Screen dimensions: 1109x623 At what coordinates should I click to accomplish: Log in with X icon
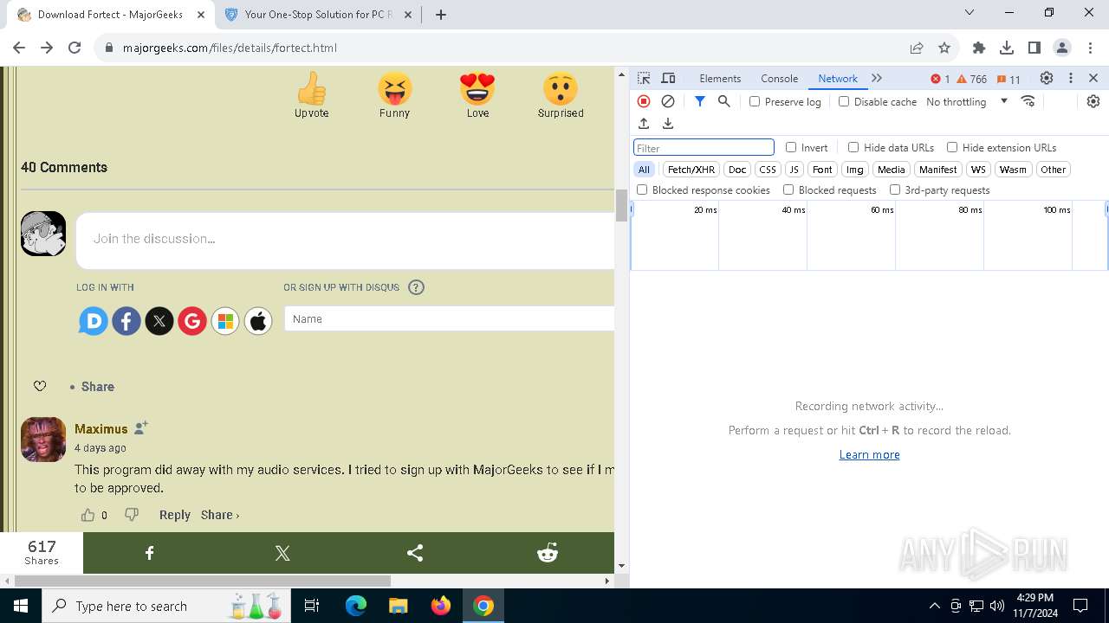159,322
